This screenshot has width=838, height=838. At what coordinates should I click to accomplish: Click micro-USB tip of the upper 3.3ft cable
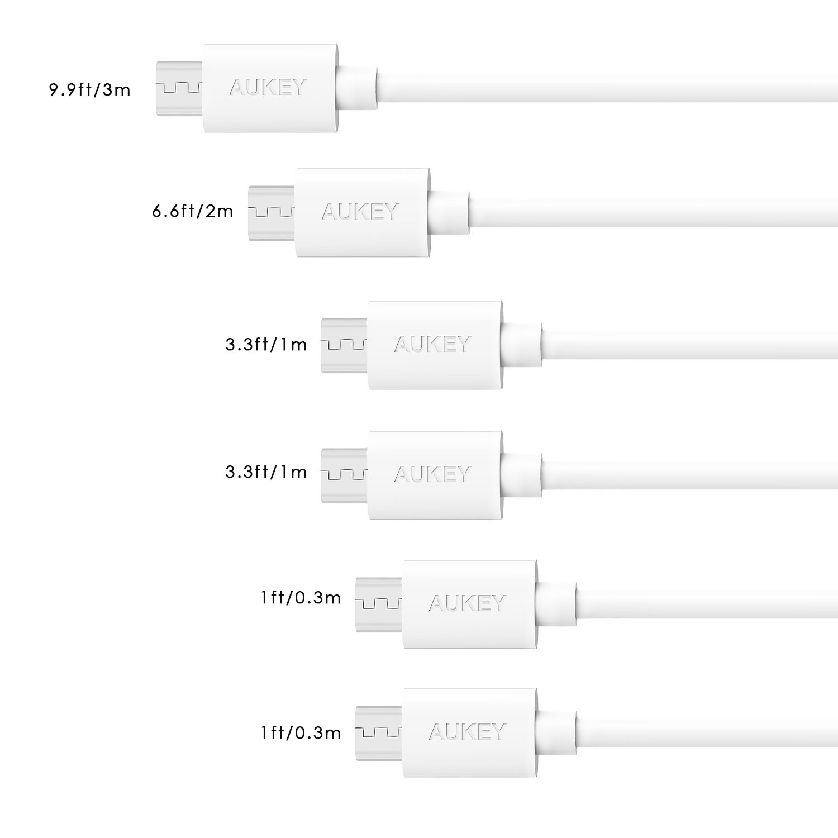coord(344,345)
